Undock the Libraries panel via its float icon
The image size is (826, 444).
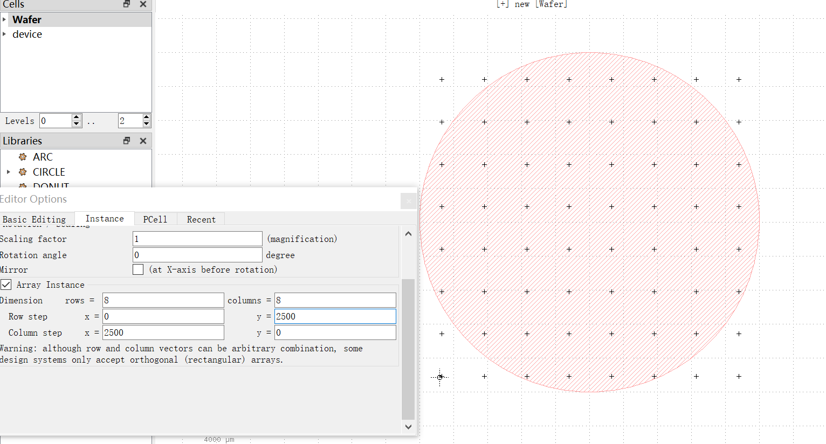point(126,141)
